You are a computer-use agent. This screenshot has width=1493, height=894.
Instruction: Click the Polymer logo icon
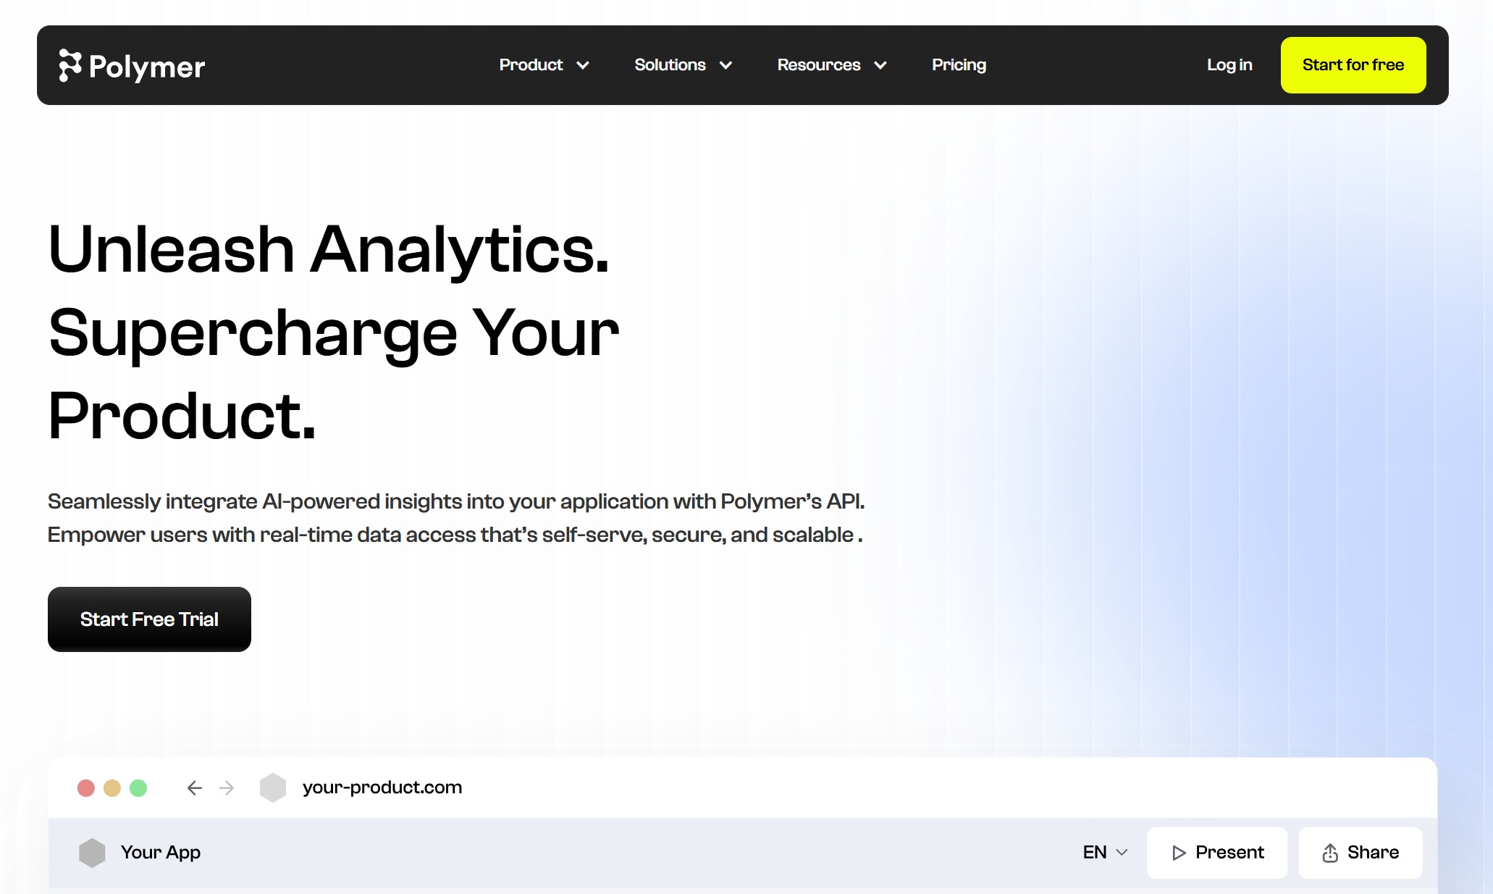tap(70, 65)
